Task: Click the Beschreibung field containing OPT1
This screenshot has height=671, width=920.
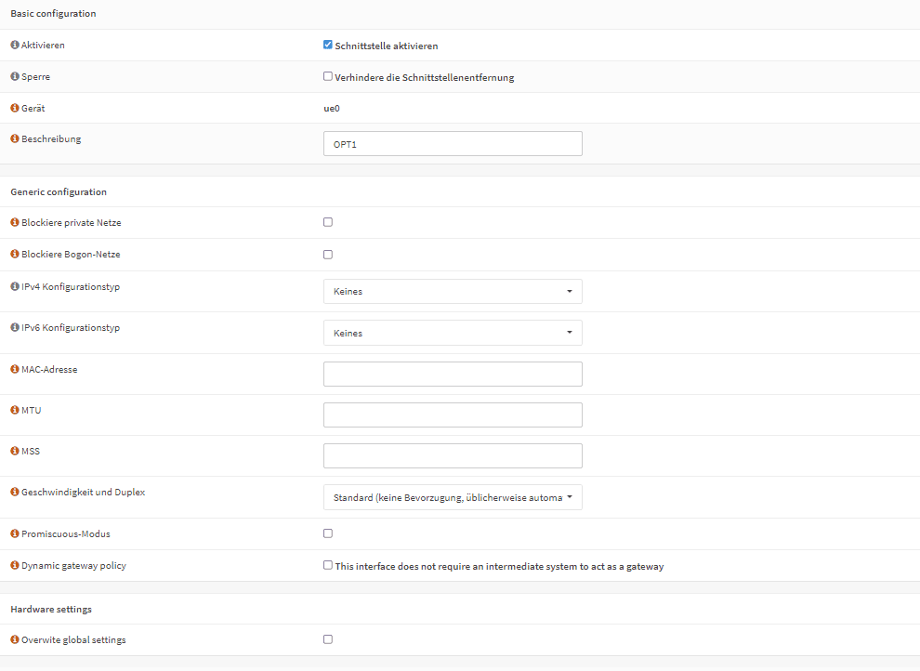Action: pyautogui.click(x=453, y=144)
